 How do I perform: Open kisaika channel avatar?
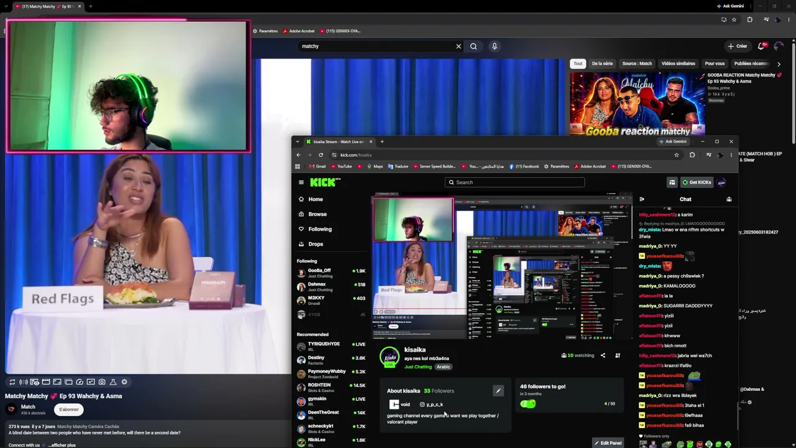coord(389,357)
